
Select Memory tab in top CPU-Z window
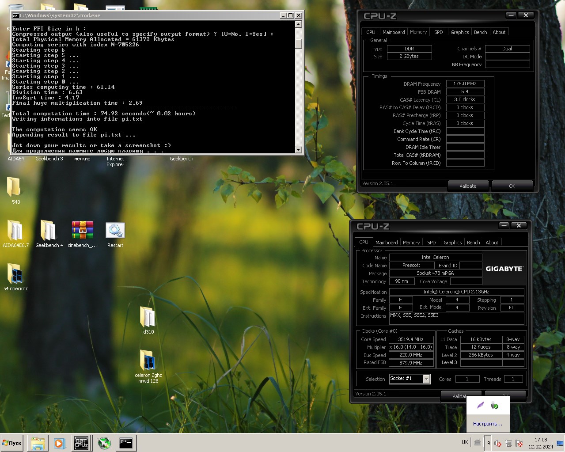click(418, 32)
